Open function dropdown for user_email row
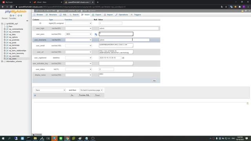251x141 pixels. click(78, 46)
